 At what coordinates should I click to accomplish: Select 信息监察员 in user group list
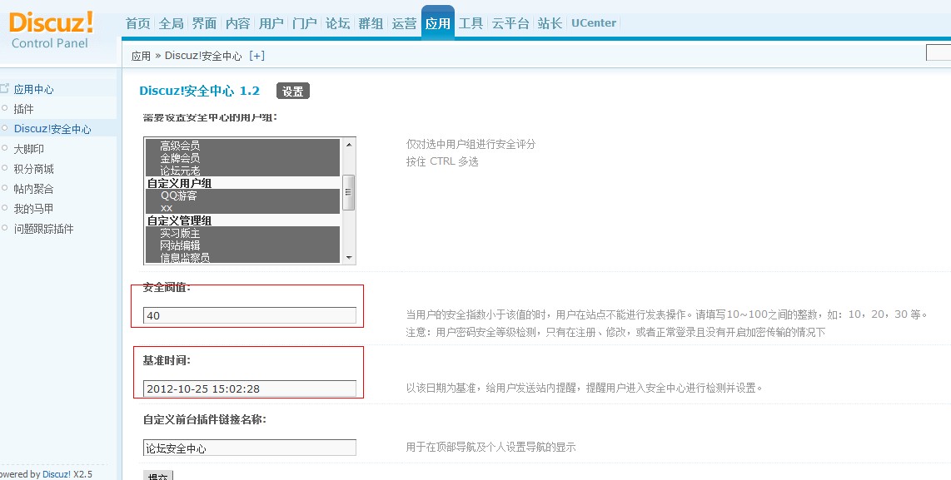(242, 258)
